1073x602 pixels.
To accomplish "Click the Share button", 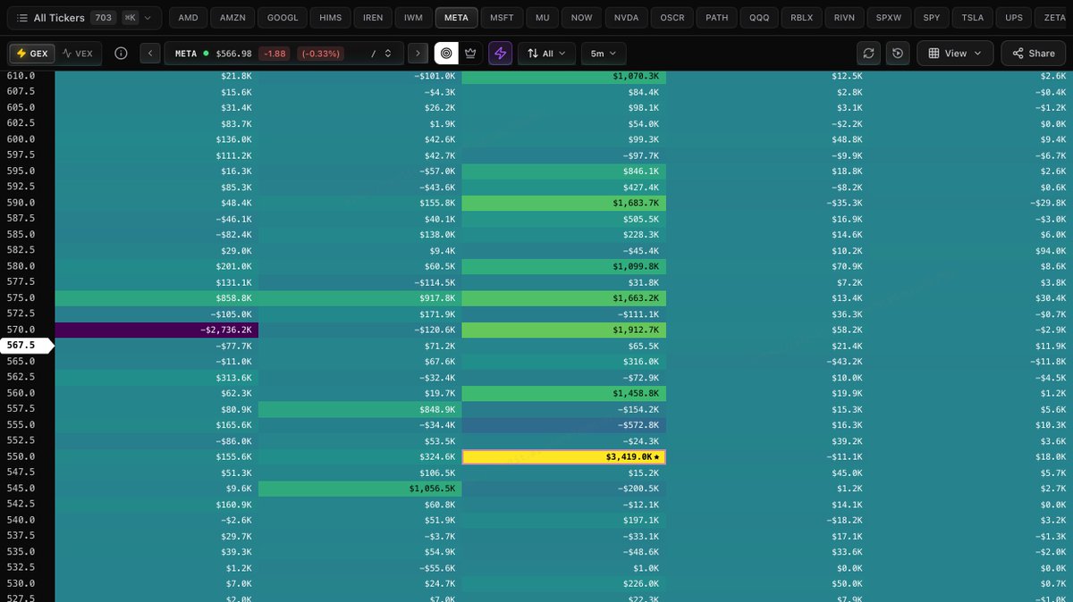I will 1034,54.
